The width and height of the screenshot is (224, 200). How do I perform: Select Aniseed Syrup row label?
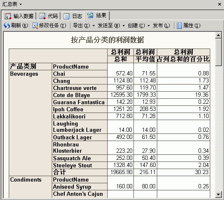pos(80,187)
